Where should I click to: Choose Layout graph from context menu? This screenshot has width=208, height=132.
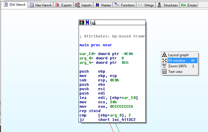pos(178,55)
